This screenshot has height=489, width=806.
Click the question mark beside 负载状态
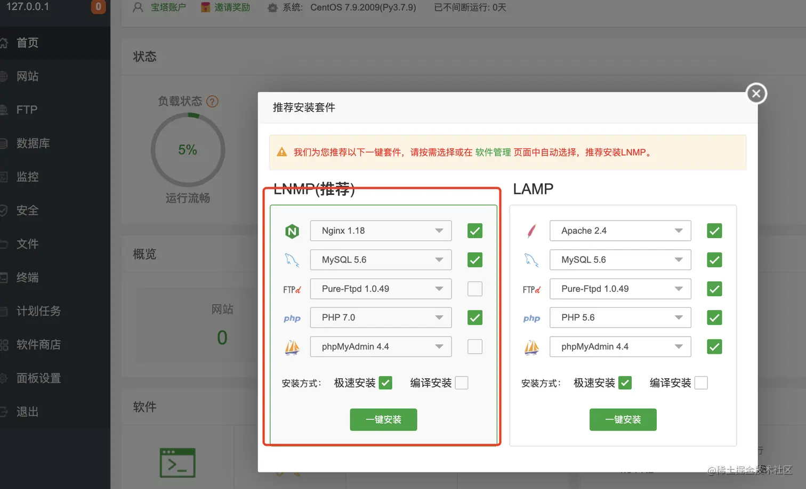tap(212, 101)
